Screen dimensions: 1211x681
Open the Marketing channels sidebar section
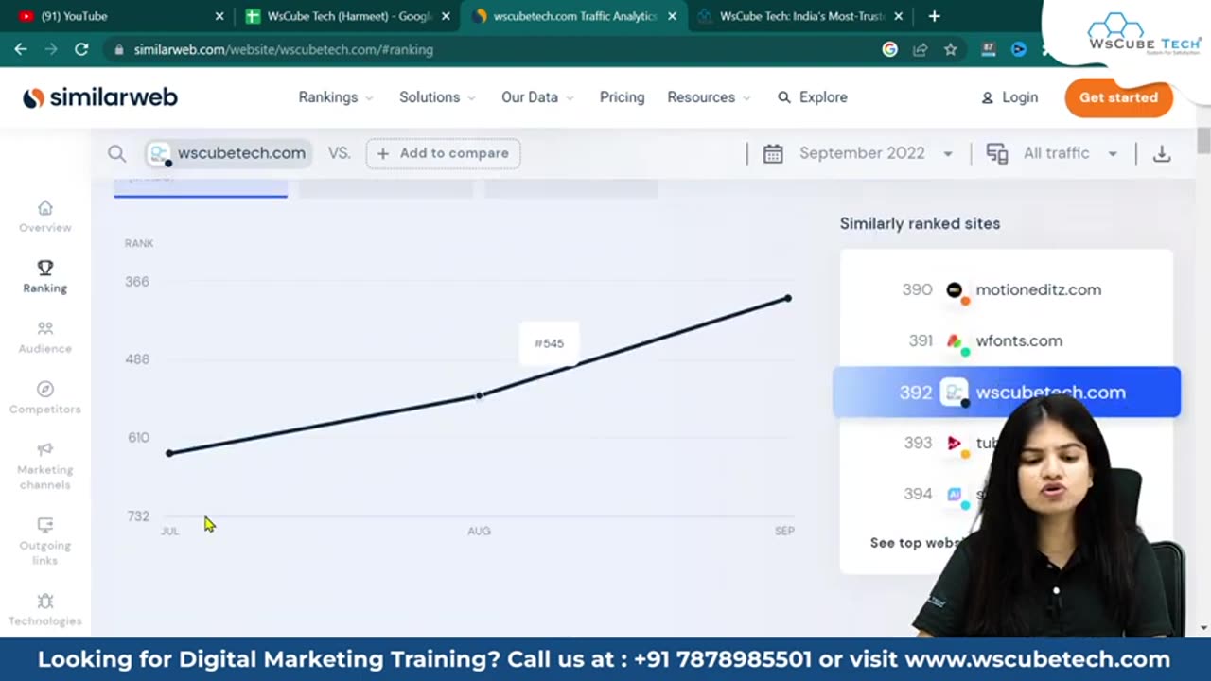(x=44, y=465)
